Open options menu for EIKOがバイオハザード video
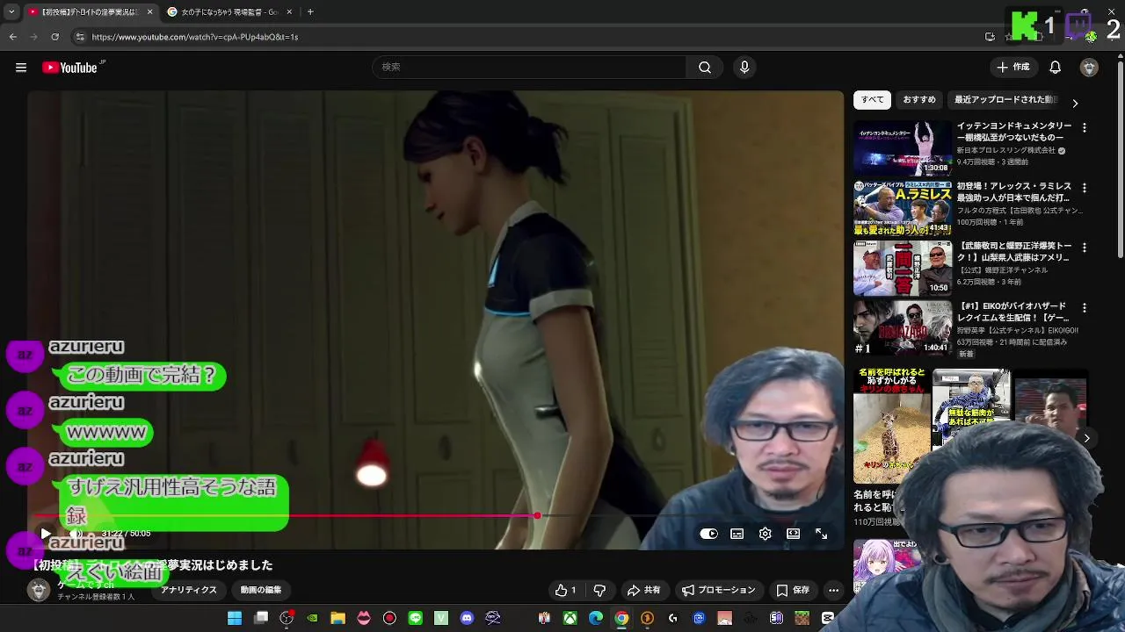 point(1084,308)
